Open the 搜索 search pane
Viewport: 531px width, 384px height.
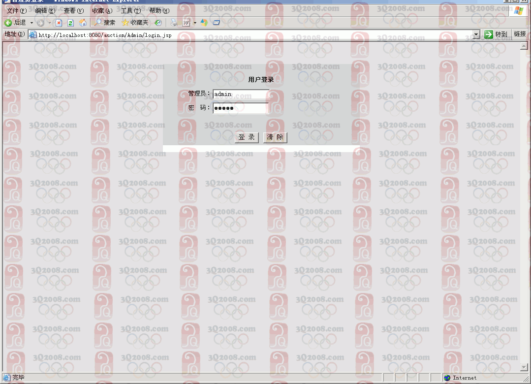pos(105,23)
